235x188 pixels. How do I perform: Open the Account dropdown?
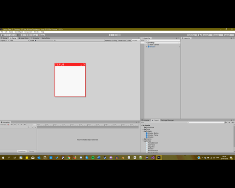pos(208,35)
